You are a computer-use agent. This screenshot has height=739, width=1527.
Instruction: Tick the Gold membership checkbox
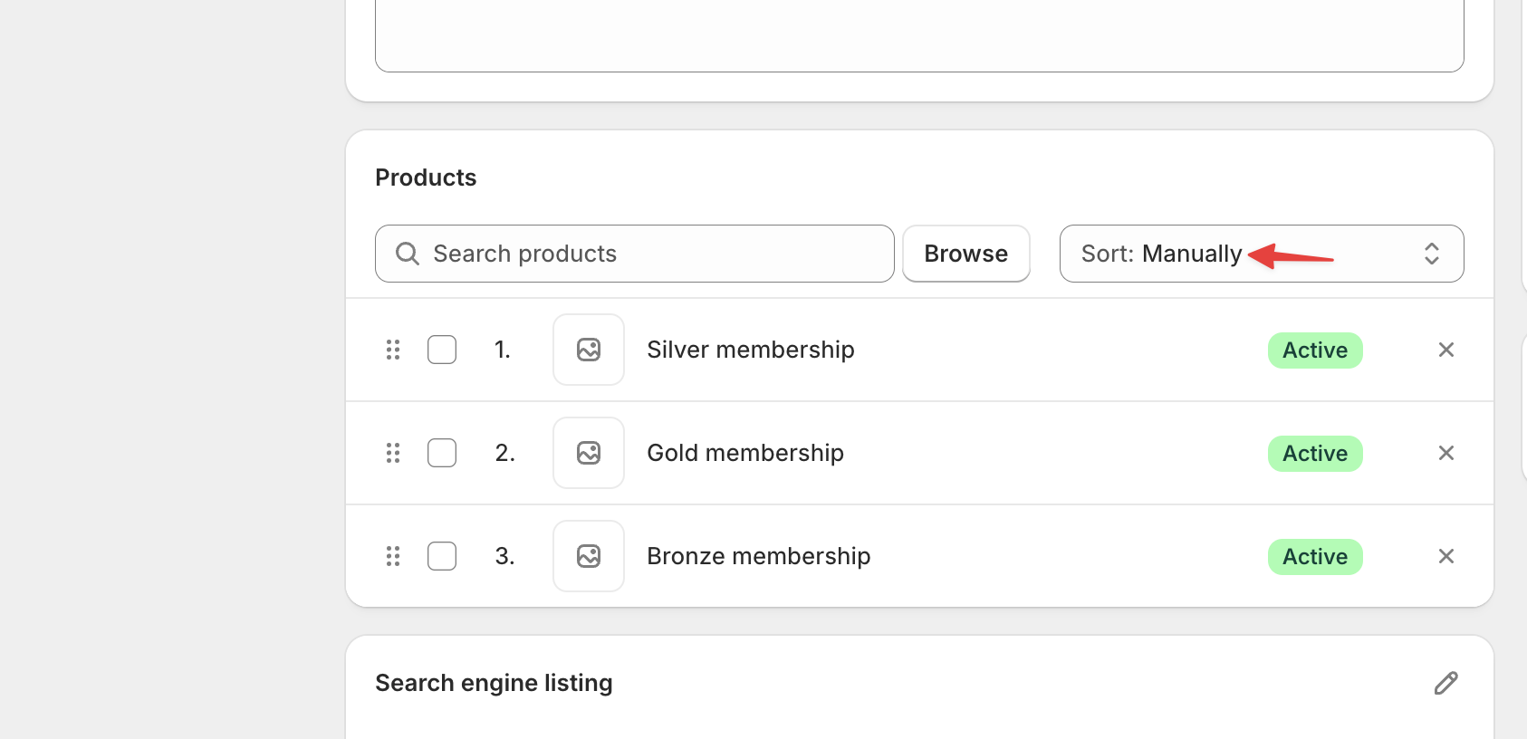tap(442, 453)
